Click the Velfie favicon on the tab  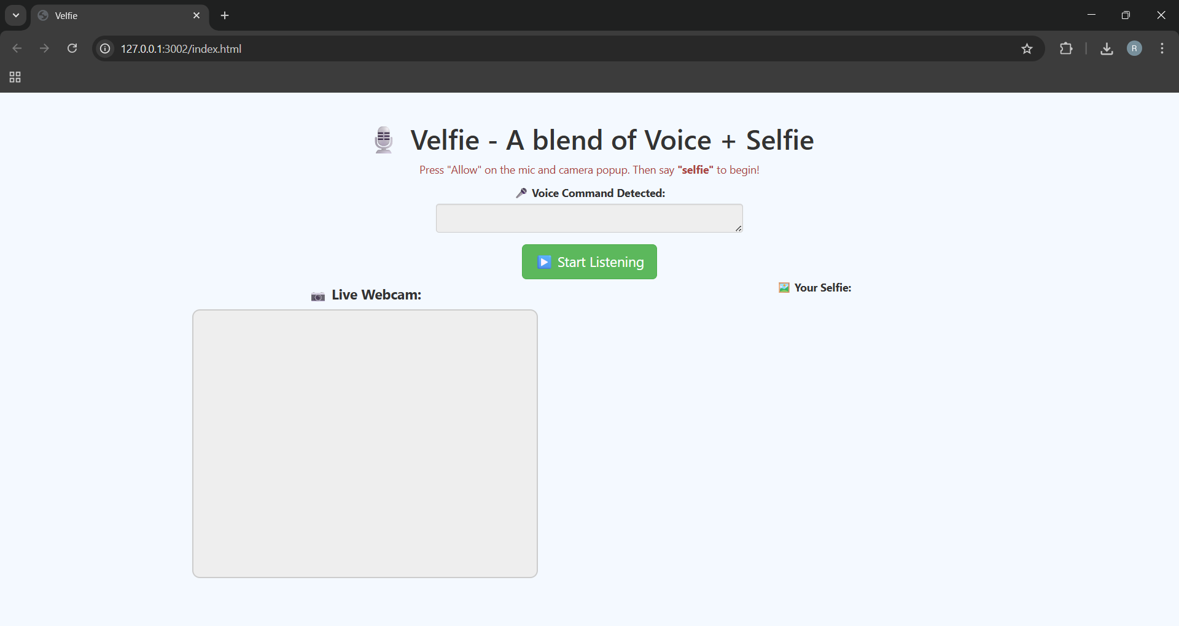(42, 15)
